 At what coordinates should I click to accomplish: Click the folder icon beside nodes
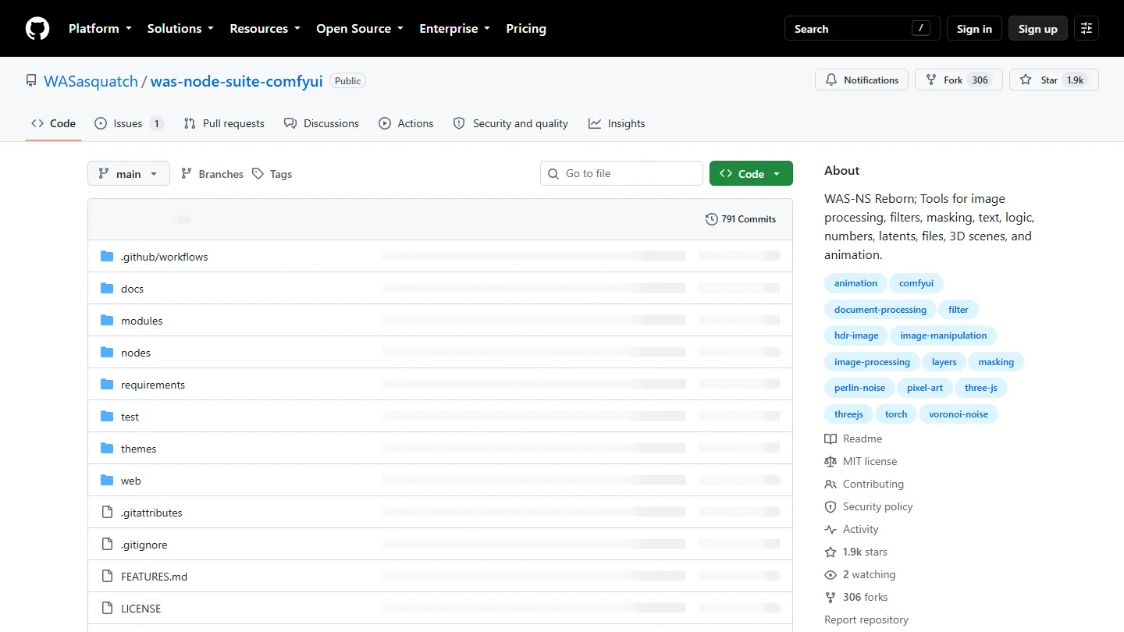pos(107,353)
